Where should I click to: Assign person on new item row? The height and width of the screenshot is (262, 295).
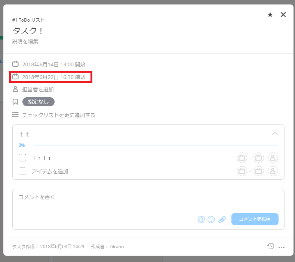(273, 171)
